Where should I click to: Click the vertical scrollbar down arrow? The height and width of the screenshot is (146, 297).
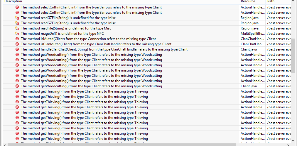[293, 140]
